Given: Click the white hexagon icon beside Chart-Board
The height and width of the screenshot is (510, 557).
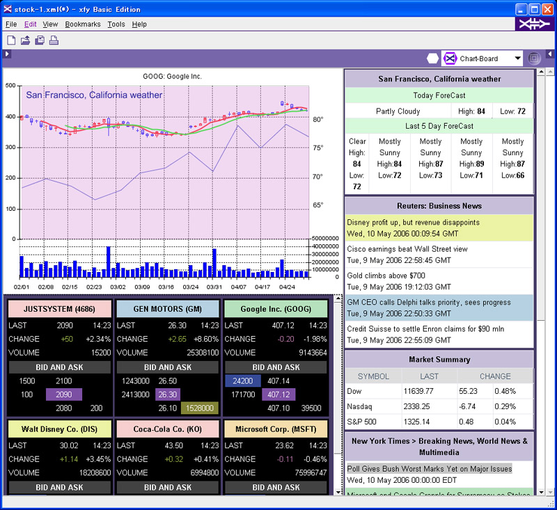Looking at the screenshot, I should coord(432,58).
